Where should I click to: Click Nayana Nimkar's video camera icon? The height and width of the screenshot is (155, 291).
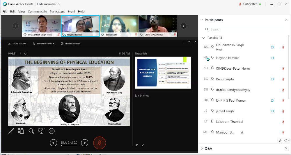273,58
